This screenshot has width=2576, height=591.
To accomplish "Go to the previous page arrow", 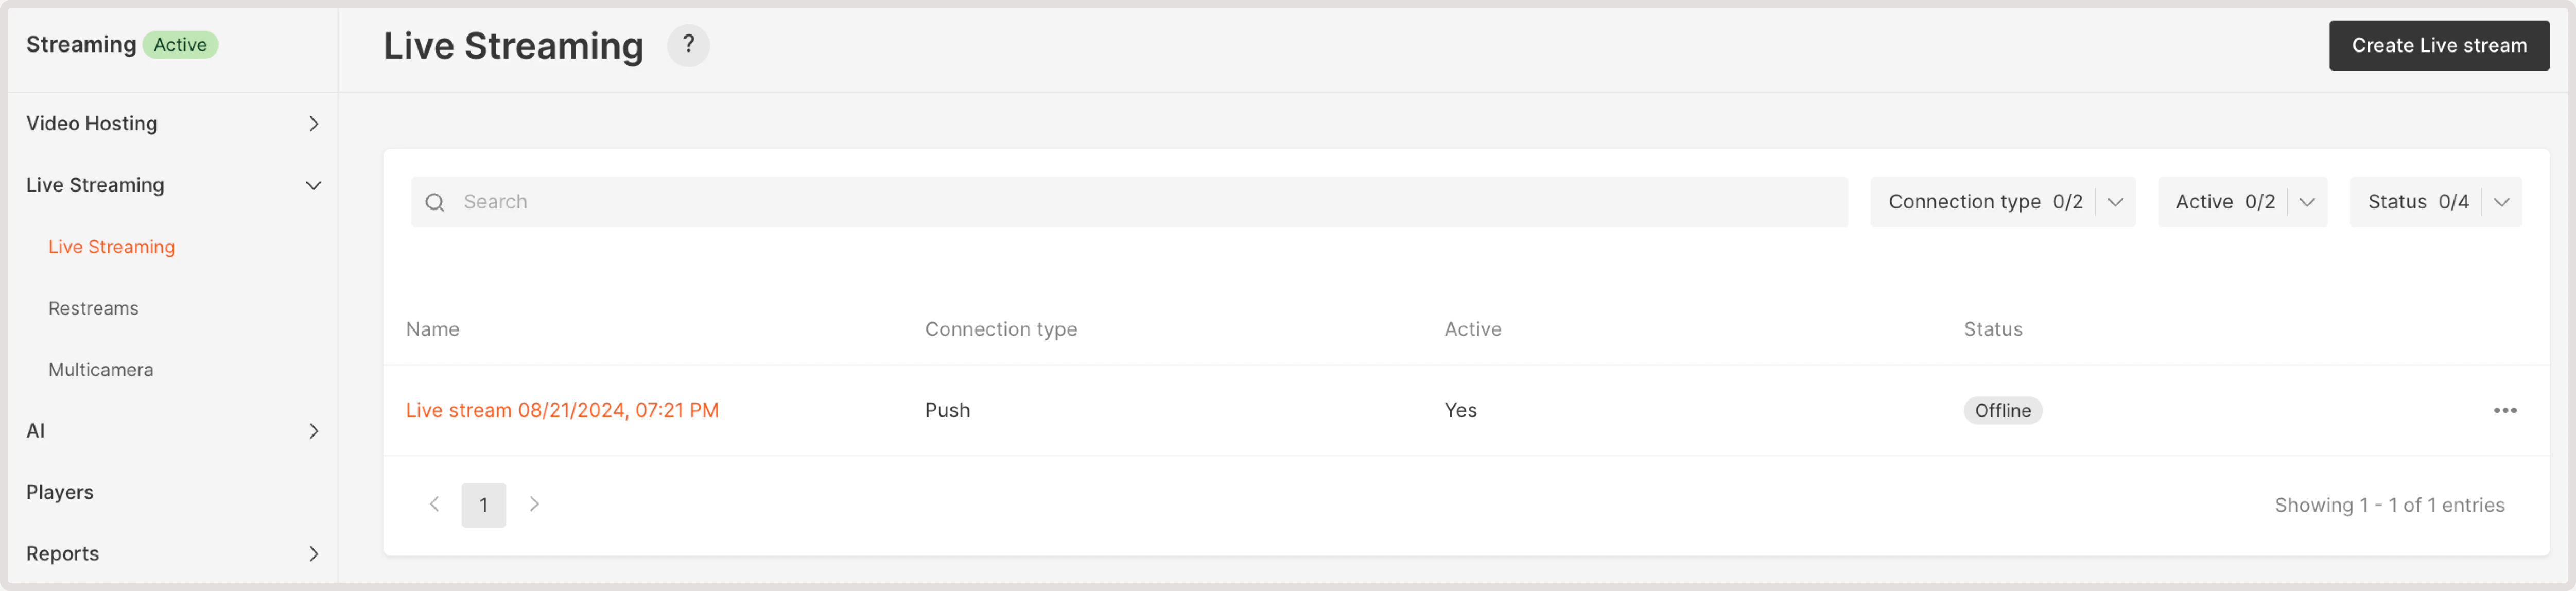I will [434, 504].
